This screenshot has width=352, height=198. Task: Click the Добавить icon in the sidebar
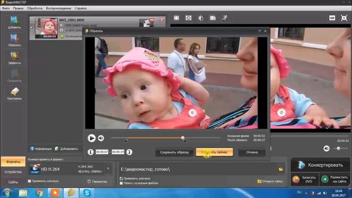pos(14,23)
